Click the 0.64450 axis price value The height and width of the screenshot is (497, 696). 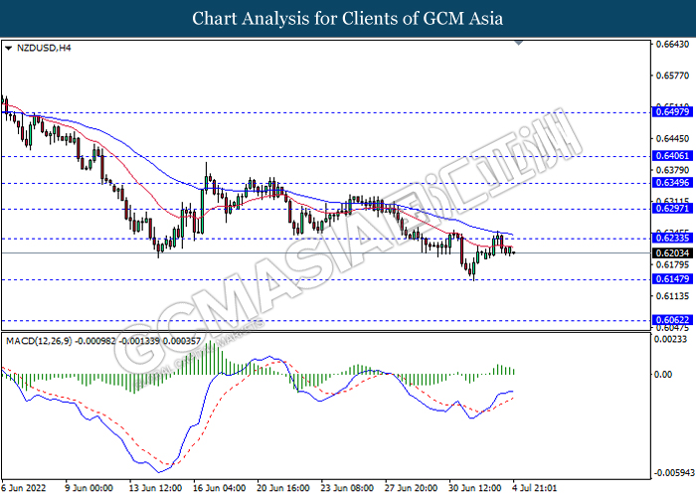coord(672,138)
